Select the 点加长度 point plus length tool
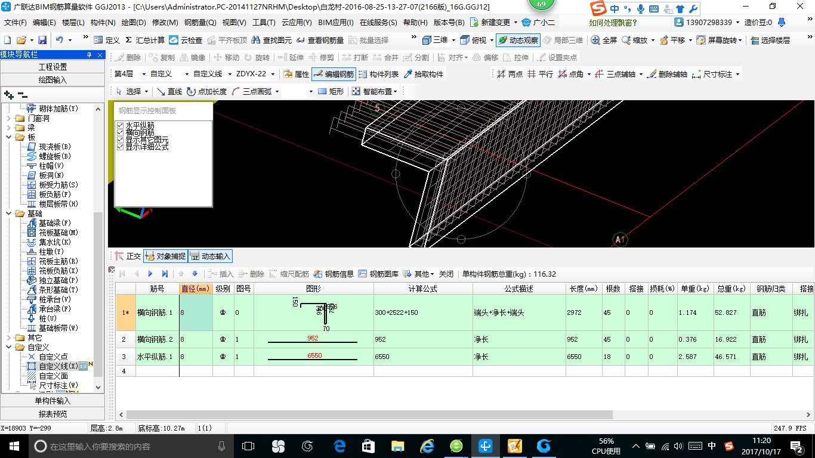This screenshot has width=815, height=458. point(206,91)
